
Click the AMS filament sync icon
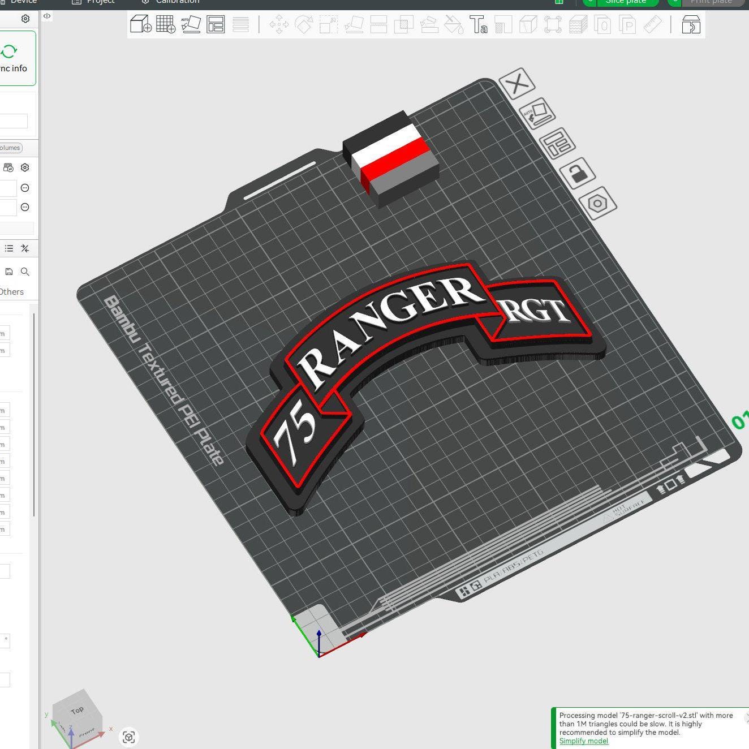click(x=8, y=167)
